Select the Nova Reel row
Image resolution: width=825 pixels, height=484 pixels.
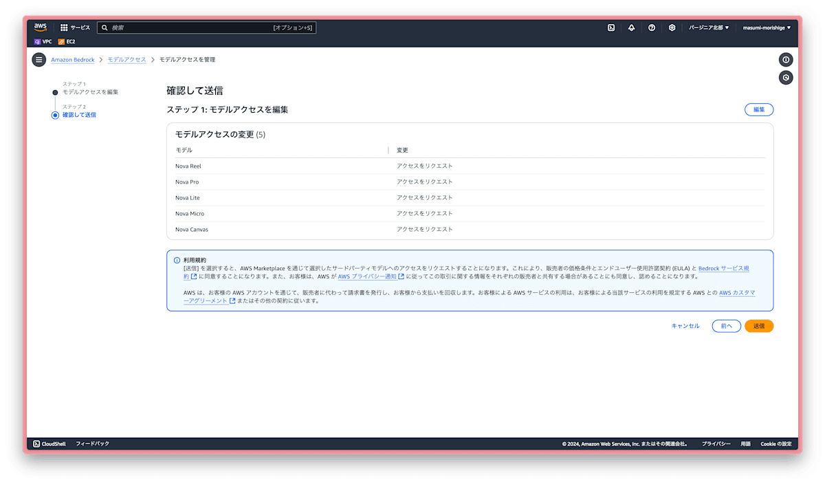click(x=470, y=166)
